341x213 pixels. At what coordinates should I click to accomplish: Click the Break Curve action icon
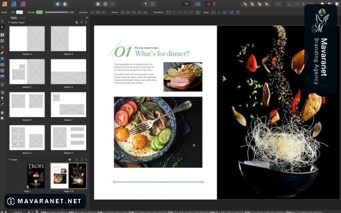tap(123, 12)
